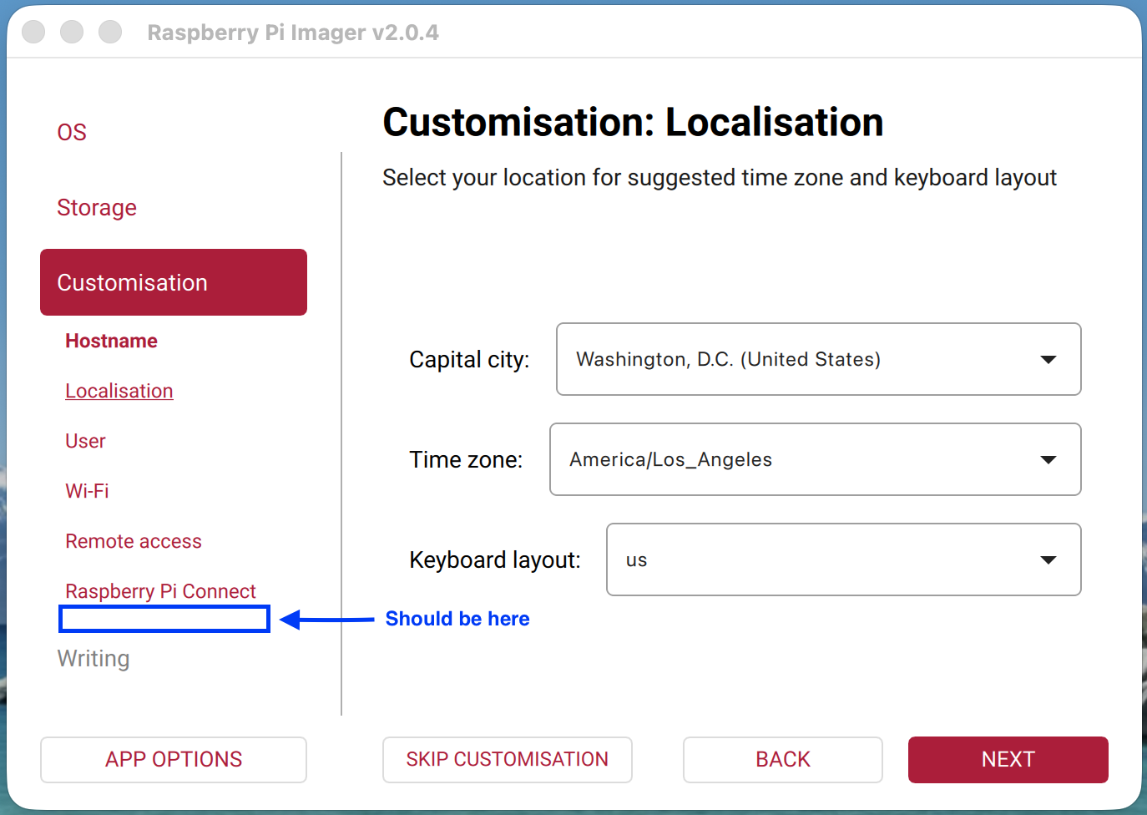
Task: Click the BACK button
Action: pyautogui.click(x=782, y=760)
